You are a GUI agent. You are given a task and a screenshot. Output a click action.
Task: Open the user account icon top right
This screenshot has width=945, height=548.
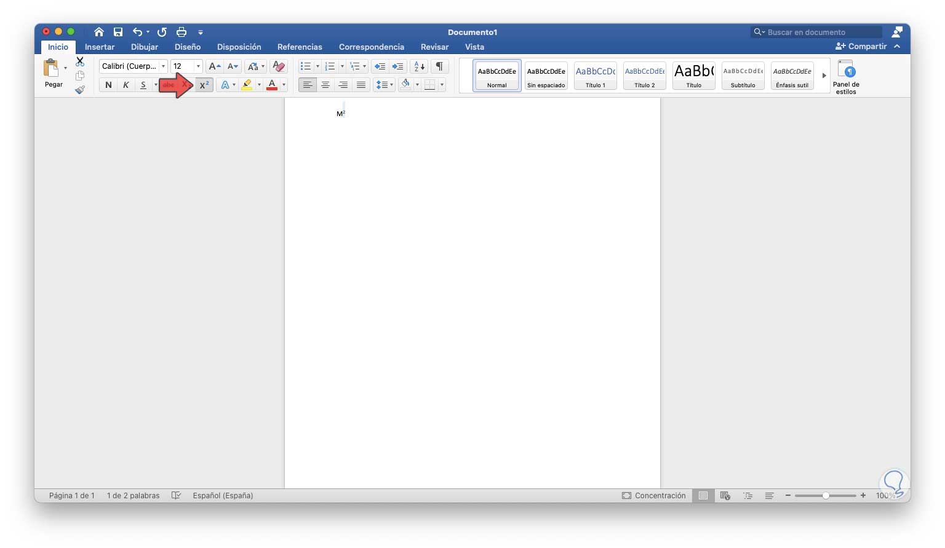(896, 32)
